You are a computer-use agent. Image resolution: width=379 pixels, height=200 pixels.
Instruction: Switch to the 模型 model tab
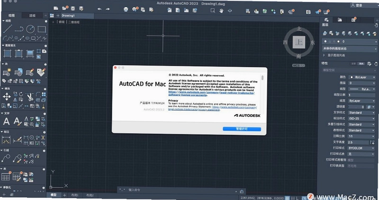pyautogui.click(x=53, y=195)
